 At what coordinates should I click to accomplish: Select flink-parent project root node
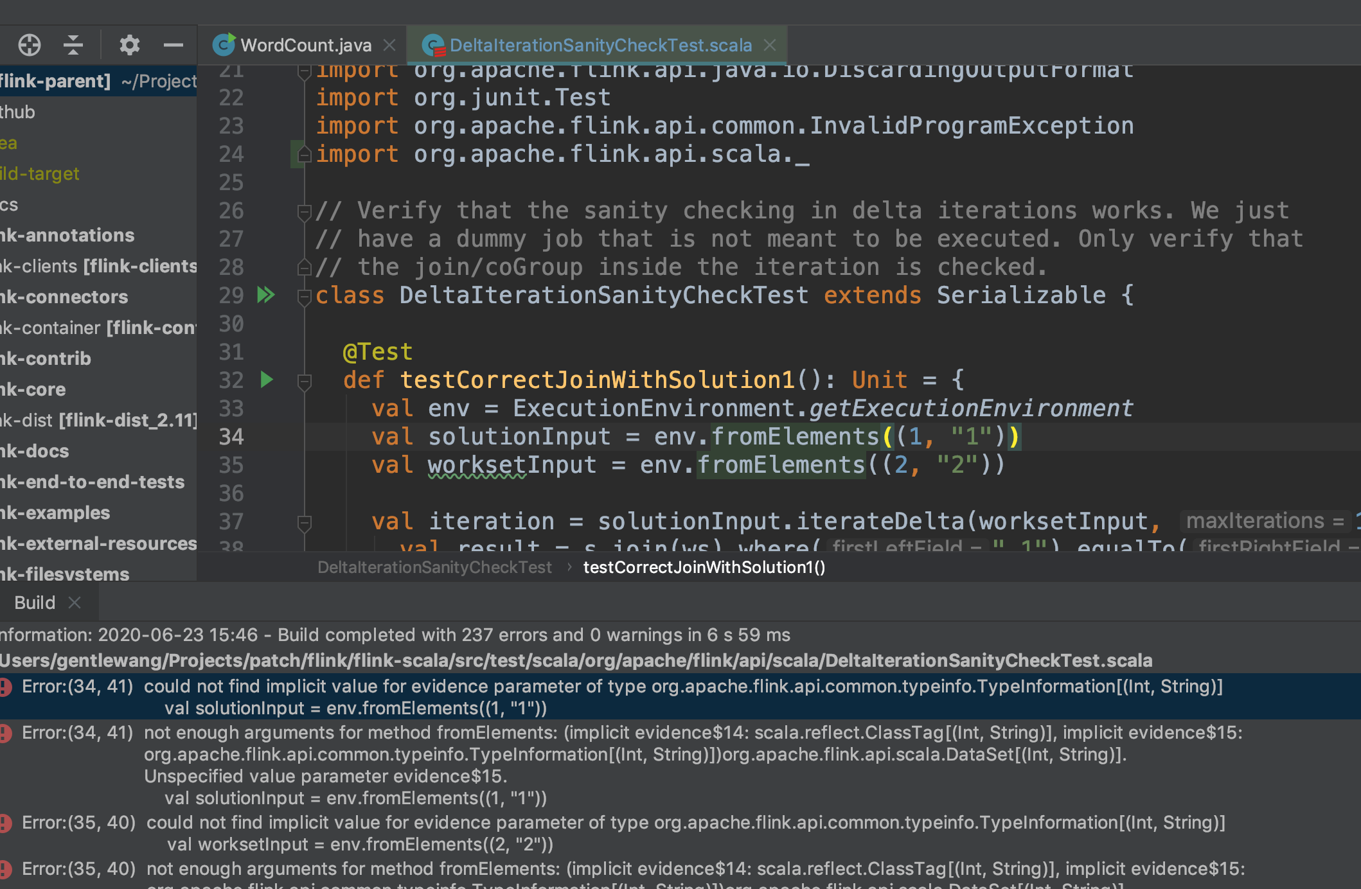[x=98, y=81]
